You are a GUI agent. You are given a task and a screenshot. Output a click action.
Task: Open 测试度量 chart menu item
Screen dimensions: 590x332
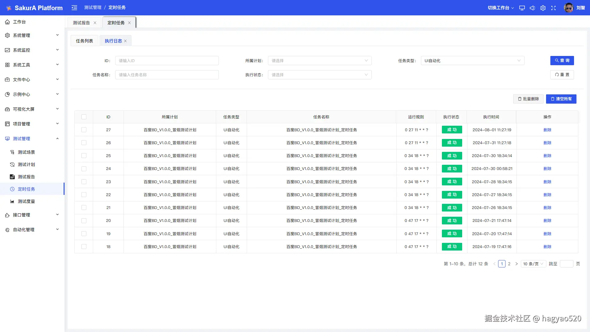(x=26, y=201)
